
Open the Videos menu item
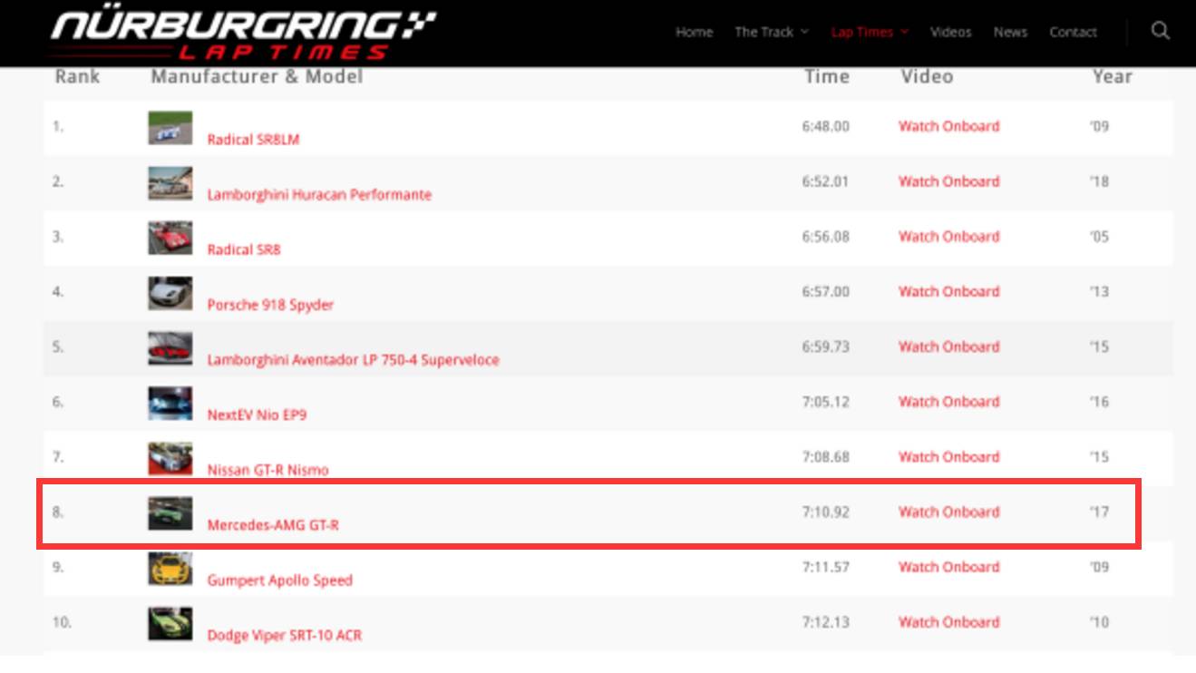point(950,32)
